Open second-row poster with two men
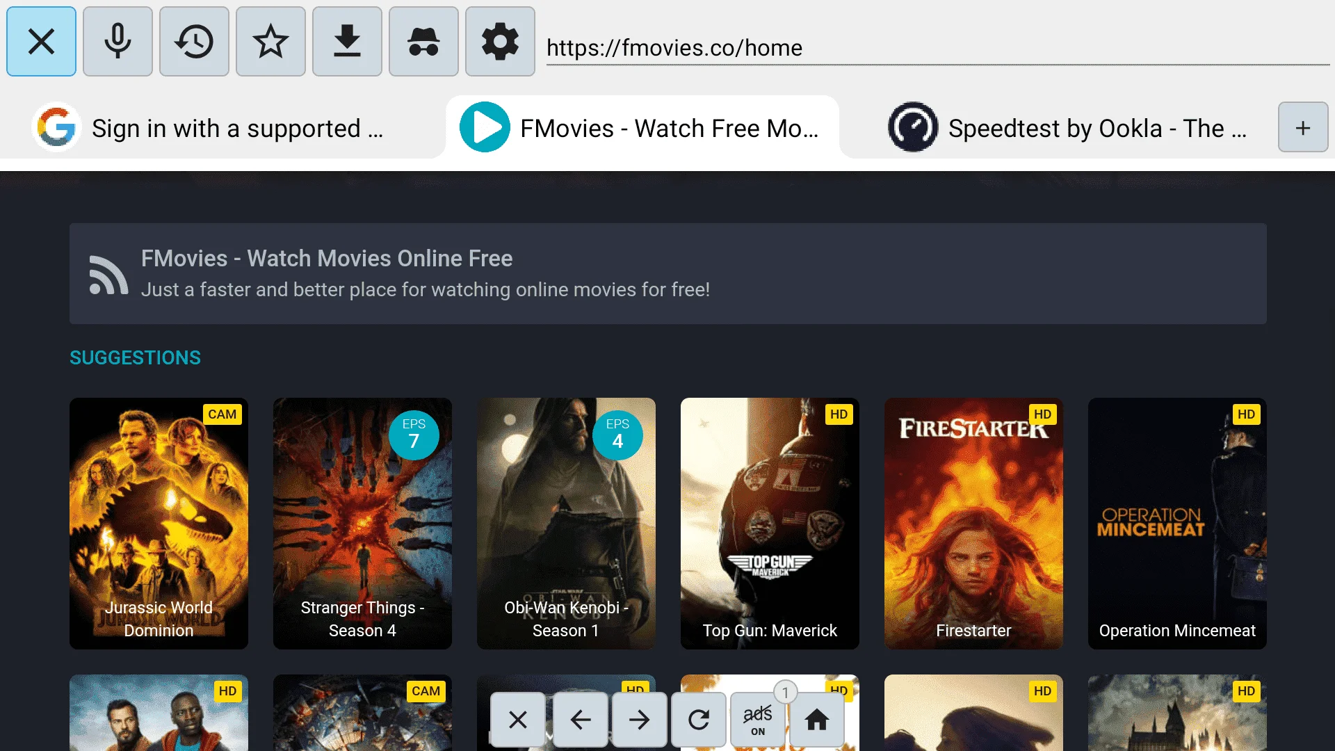The height and width of the screenshot is (751, 1335). click(159, 713)
